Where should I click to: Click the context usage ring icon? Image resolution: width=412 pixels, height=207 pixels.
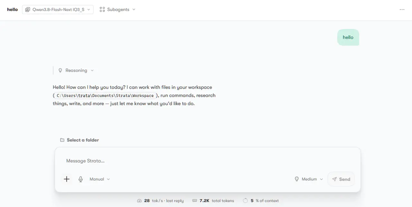click(x=245, y=201)
